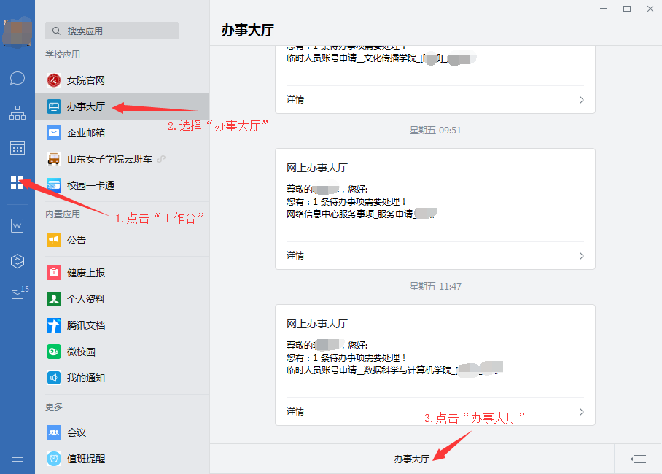Open 企业邮箱 application
The height and width of the screenshot is (474, 662).
(86, 133)
